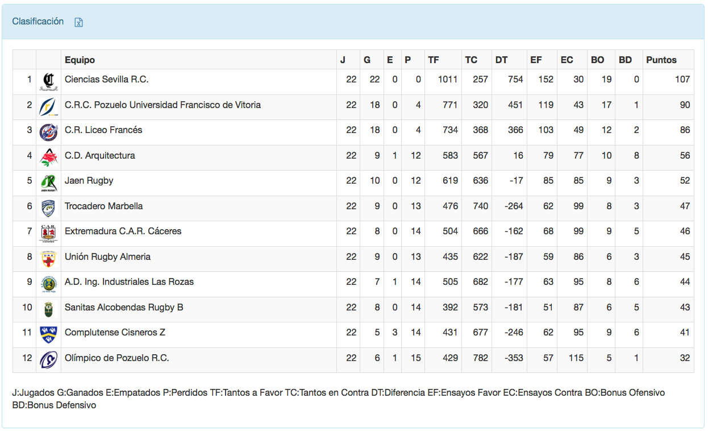Select the Equipo column header

(80, 60)
